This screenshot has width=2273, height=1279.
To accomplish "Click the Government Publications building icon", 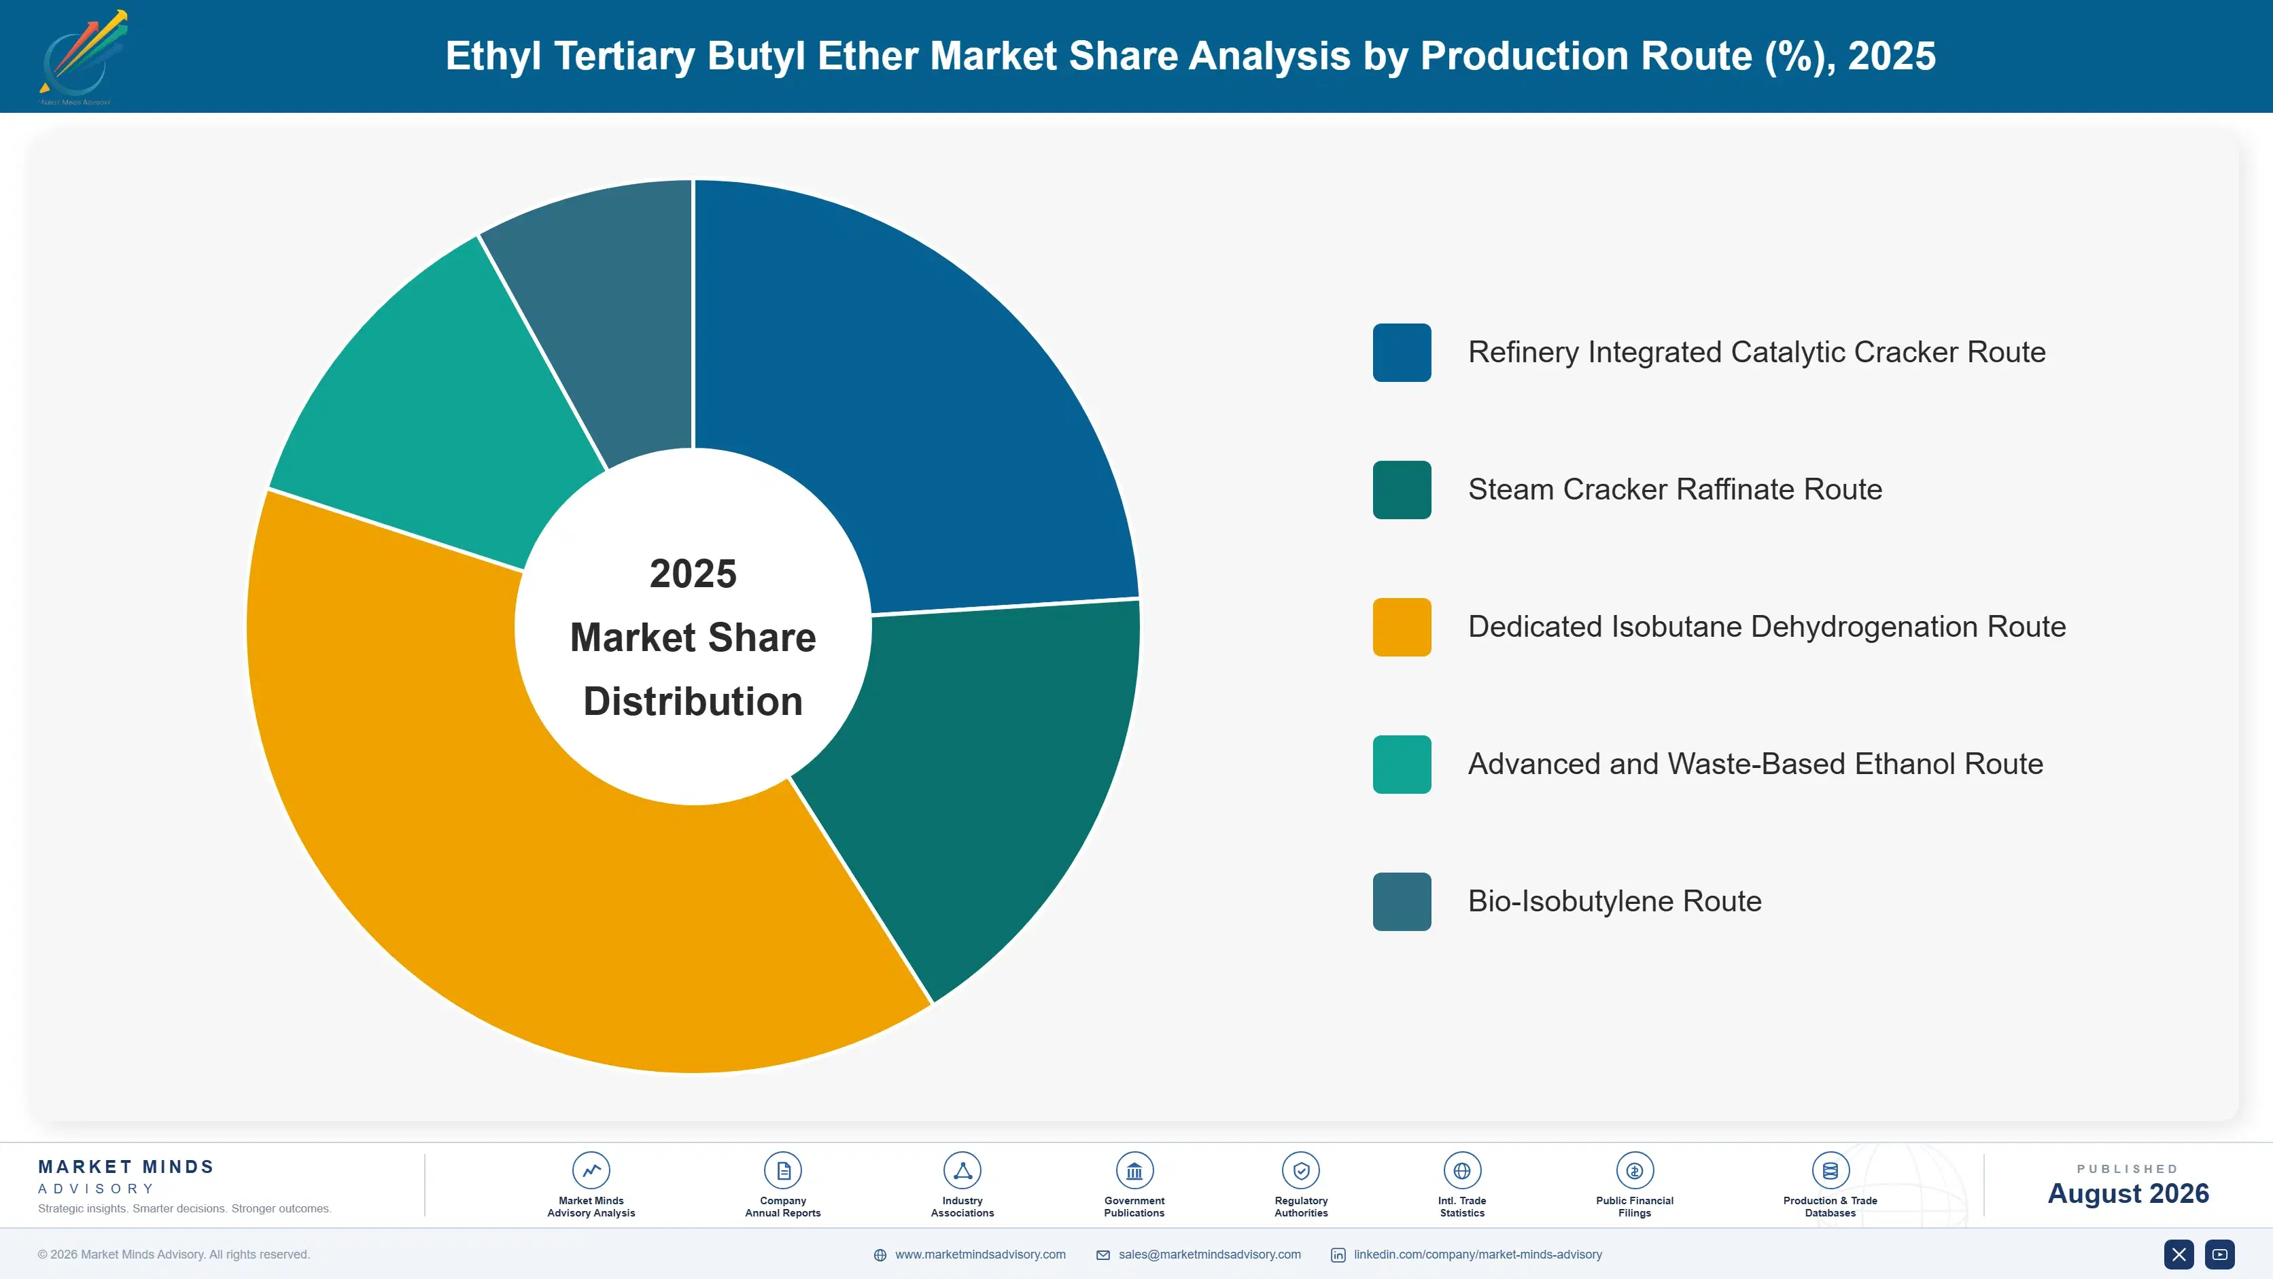I will click(x=1134, y=1170).
